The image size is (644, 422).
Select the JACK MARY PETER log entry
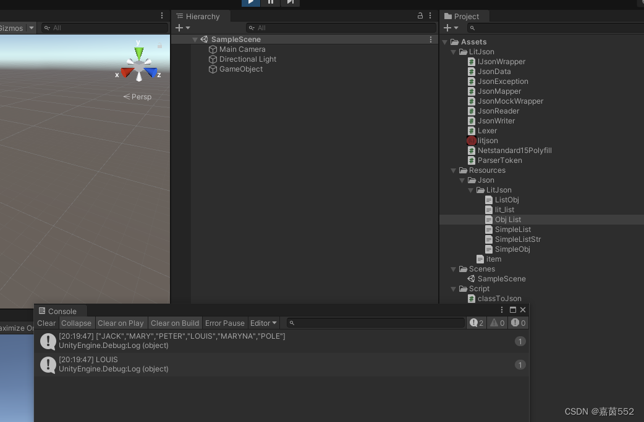click(x=282, y=341)
